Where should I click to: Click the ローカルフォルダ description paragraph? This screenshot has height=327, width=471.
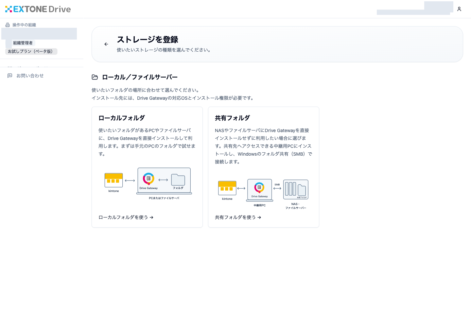(147, 142)
